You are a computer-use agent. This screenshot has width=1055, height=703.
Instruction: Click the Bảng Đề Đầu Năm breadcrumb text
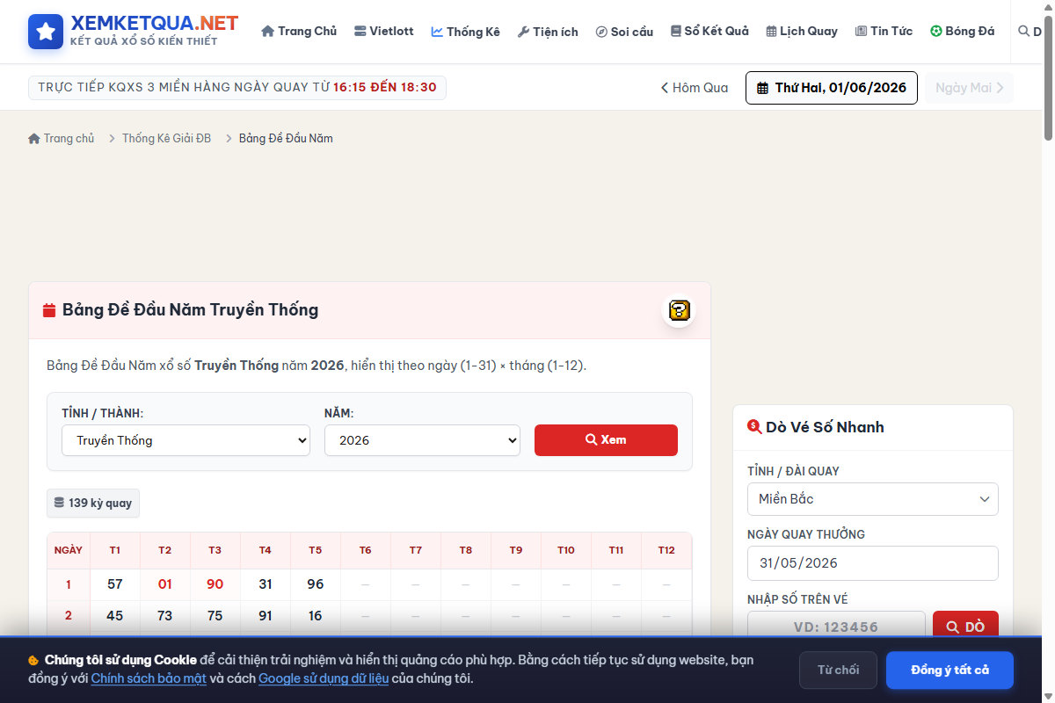(286, 138)
